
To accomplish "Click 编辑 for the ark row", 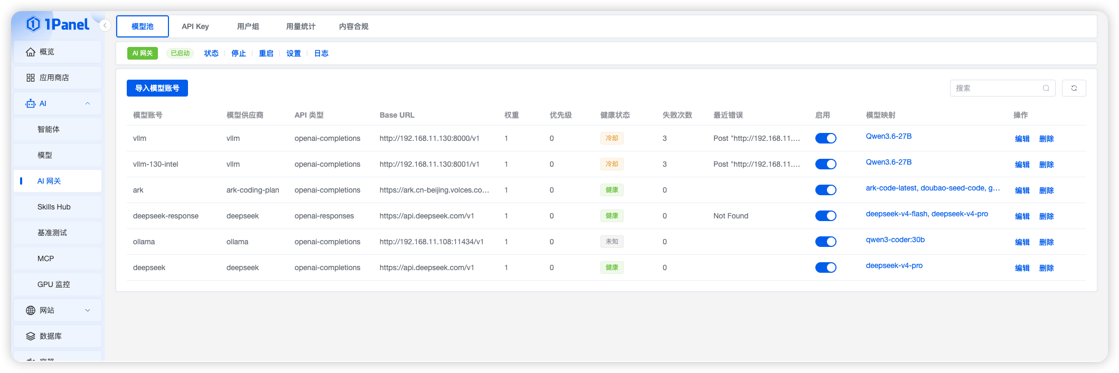I will pyautogui.click(x=1022, y=190).
